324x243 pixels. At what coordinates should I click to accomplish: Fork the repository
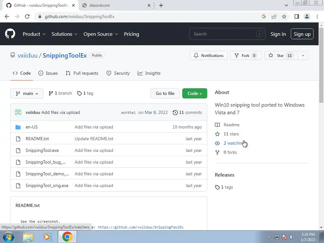coord(246,55)
